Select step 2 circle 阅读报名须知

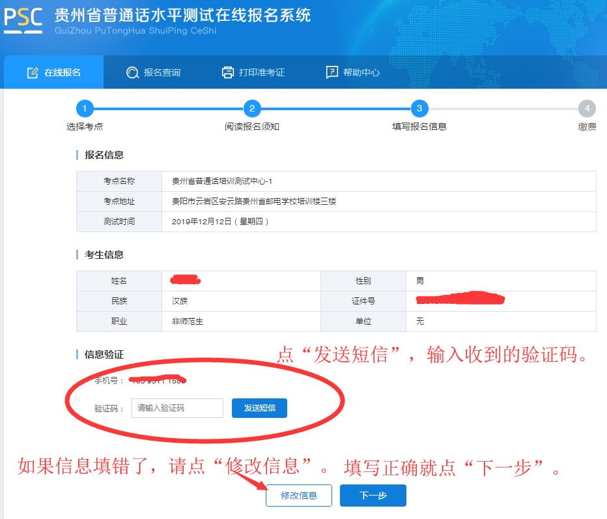pos(252,109)
